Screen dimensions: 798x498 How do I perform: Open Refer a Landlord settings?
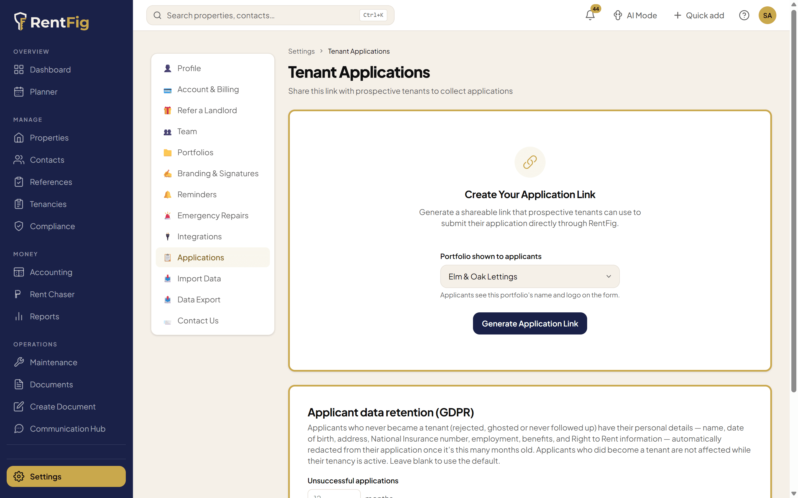pyautogui.click(x=213, y=110)
